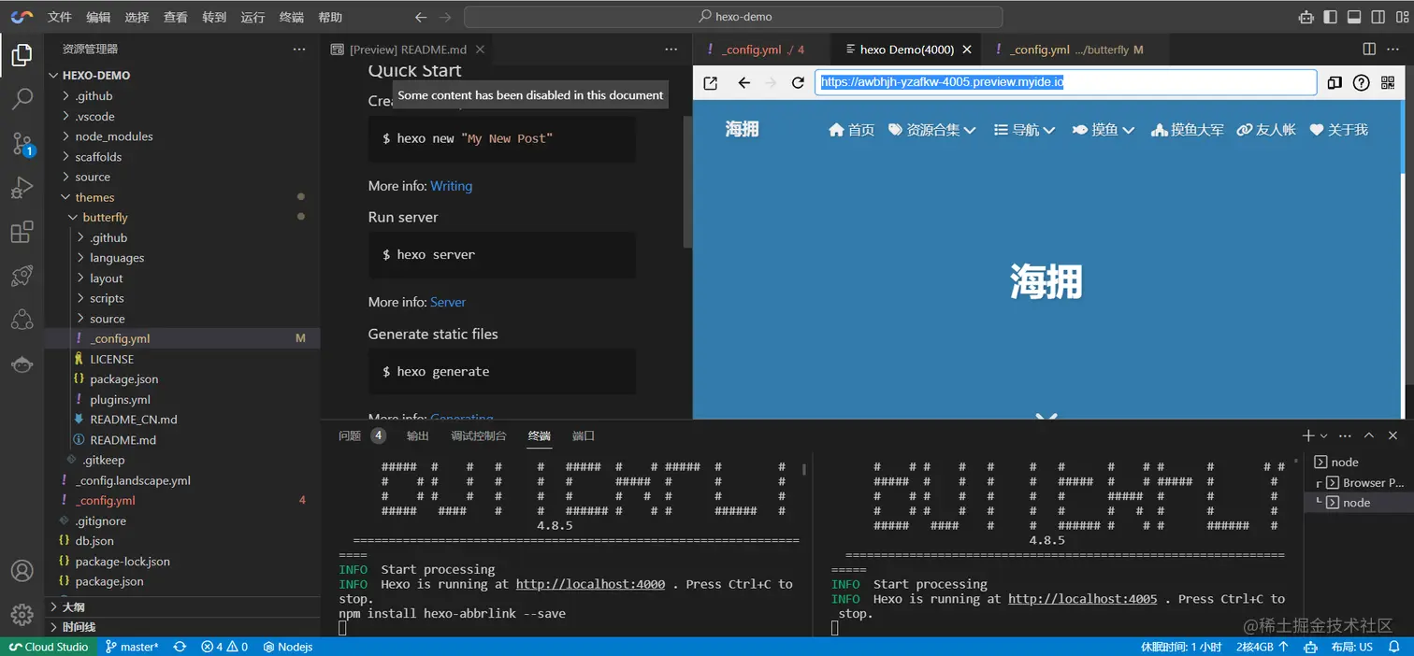Image resolution: width=1414 pixels, height=656 pixels.
Task: Open the explorer panel more actions menu
Action: (298, 49)
